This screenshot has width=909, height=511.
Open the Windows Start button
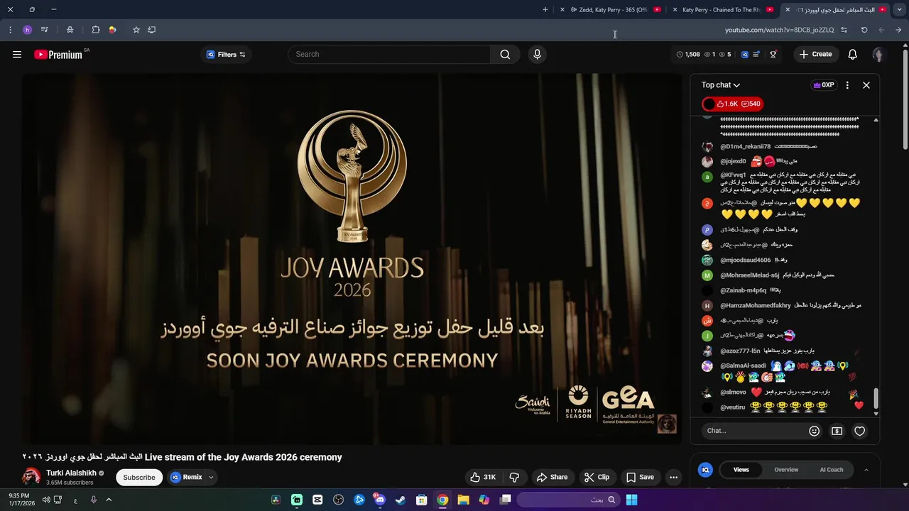(x=631, y=500)
